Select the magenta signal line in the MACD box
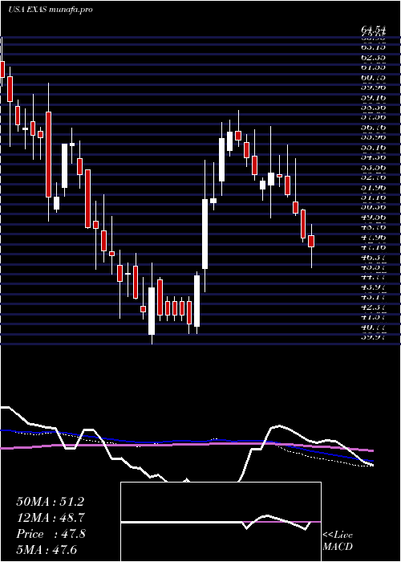The height and width of the screenshot is (562, 401). coord(279,522)
